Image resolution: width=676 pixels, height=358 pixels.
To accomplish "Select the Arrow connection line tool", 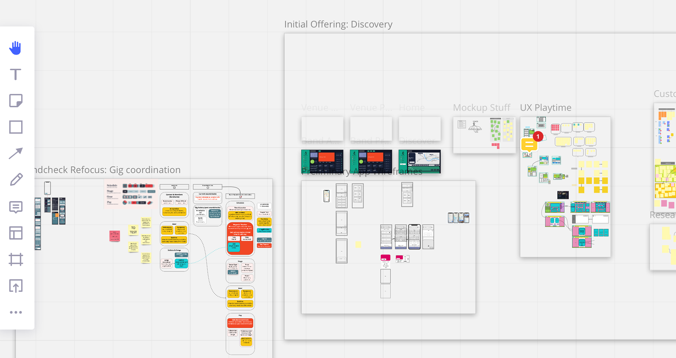I will (x=15, y=153).
